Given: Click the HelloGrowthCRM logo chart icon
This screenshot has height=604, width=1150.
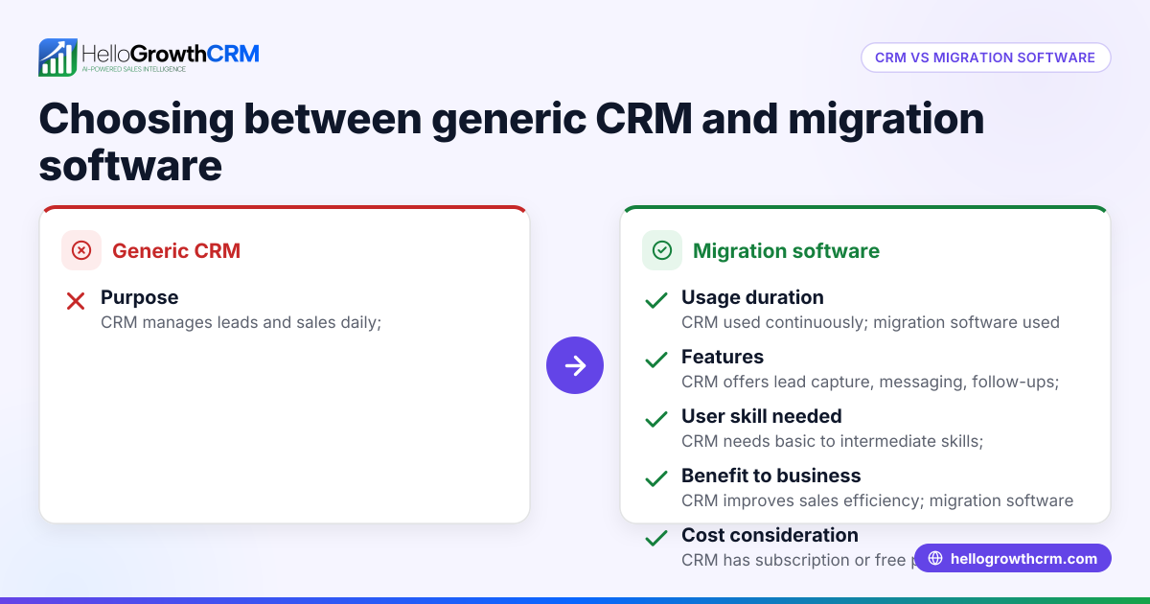Looking at the screenshot, I should pyautogui.click(x=57, y=58).
